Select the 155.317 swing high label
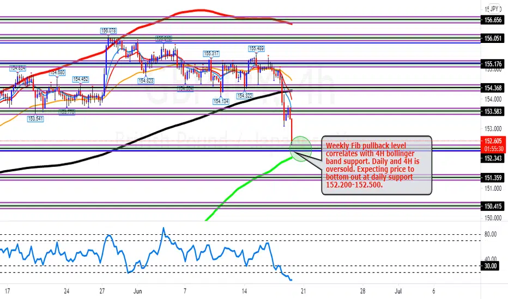The height and width of the screenshot is (299, 508). pos(211,53)
